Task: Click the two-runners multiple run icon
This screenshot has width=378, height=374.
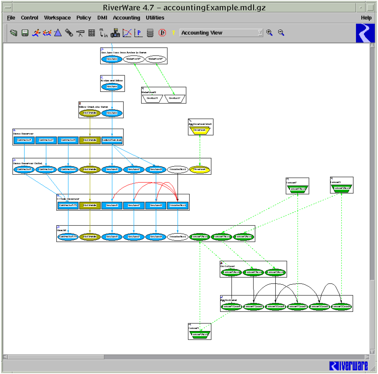Action: pos(47,33)
